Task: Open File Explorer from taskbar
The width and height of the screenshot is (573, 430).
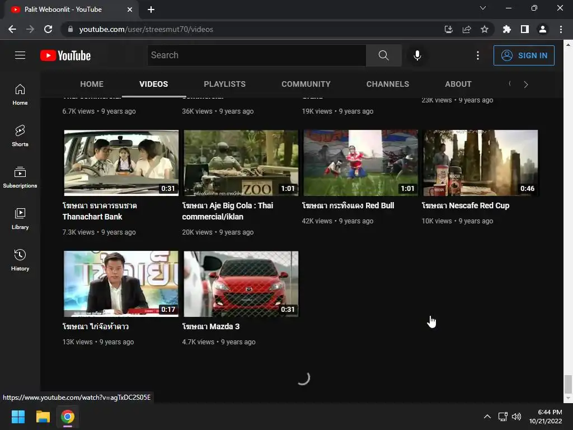Action: (43, 417)
